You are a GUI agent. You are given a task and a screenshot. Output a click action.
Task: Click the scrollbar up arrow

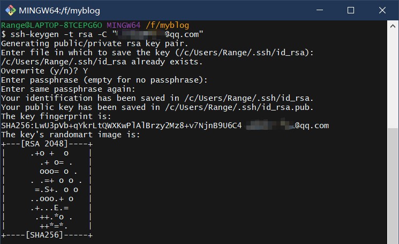pos(393,26)
